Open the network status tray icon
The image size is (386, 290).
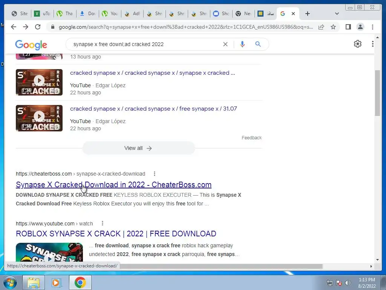click(x=329, y=283)
